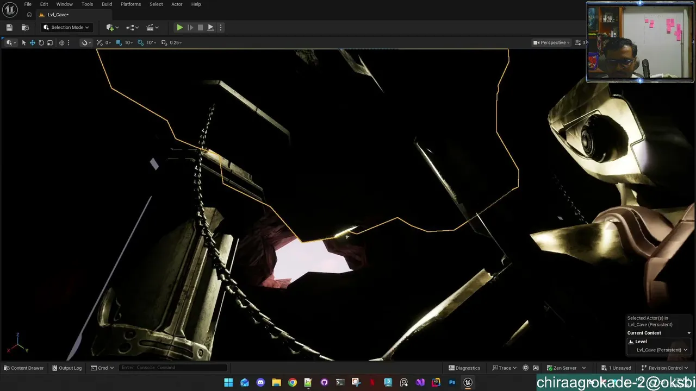Open the File menu
Viewport: 696px width, 391px height.
point(28,4)
